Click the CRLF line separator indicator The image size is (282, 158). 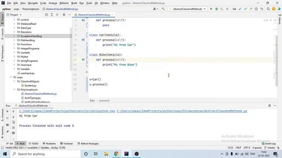238,147
